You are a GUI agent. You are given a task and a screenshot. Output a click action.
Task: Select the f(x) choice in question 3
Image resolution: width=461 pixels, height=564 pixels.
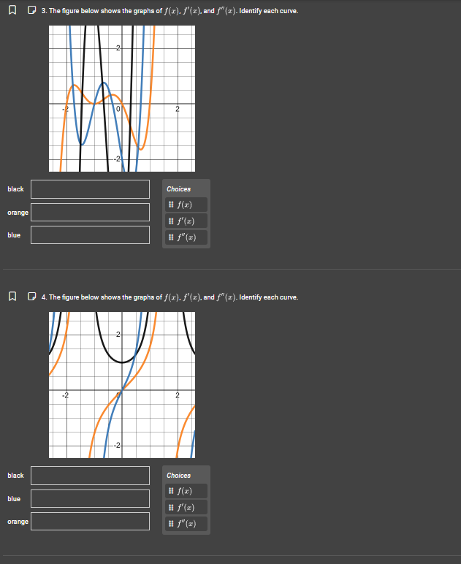pos(186,205)
